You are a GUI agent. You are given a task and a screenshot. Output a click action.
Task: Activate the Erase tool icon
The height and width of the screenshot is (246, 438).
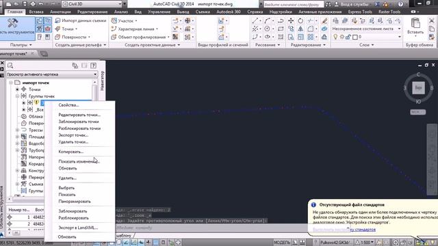click(324, 21)
